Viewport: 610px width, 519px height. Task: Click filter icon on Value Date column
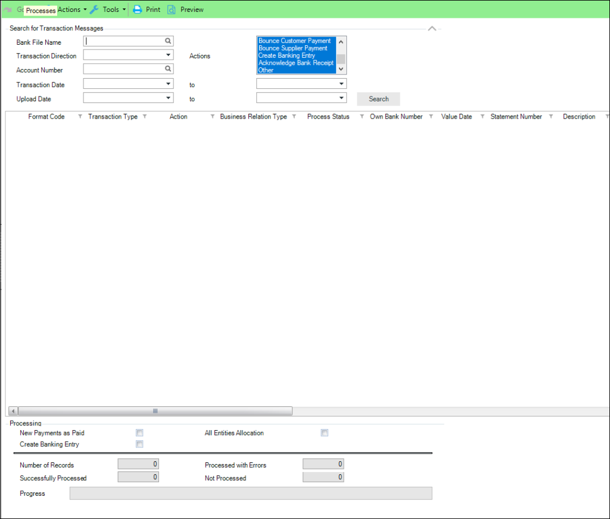pyautogui.click(x=483, y=117)
